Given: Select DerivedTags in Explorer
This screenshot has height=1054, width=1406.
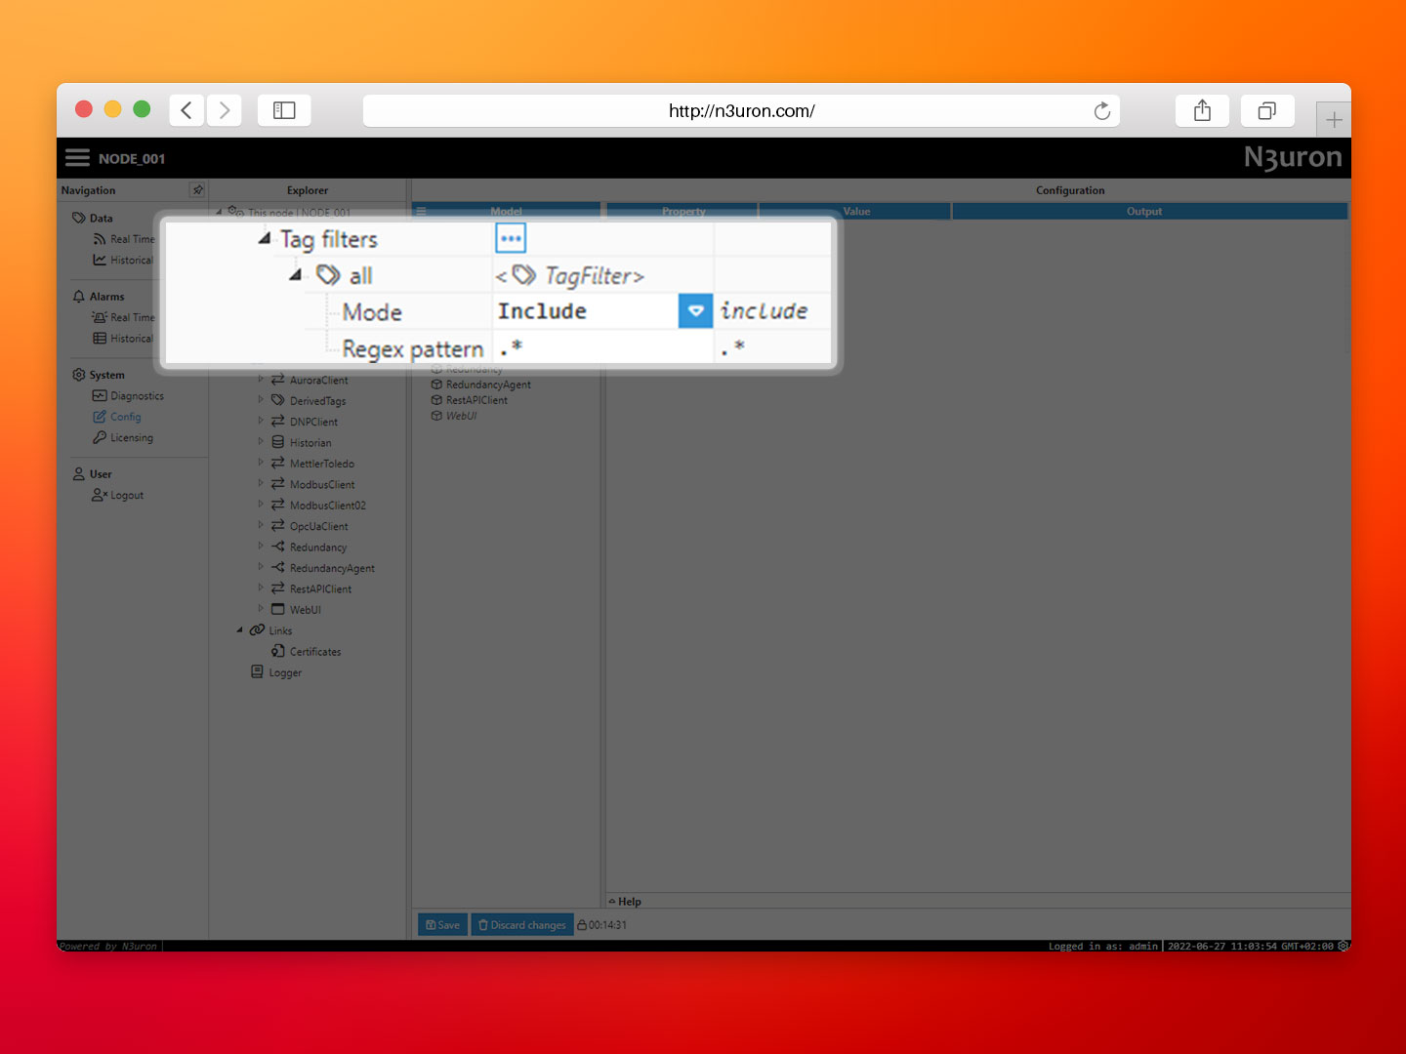Looking at the screenshot, I should (x=317, y=401).
